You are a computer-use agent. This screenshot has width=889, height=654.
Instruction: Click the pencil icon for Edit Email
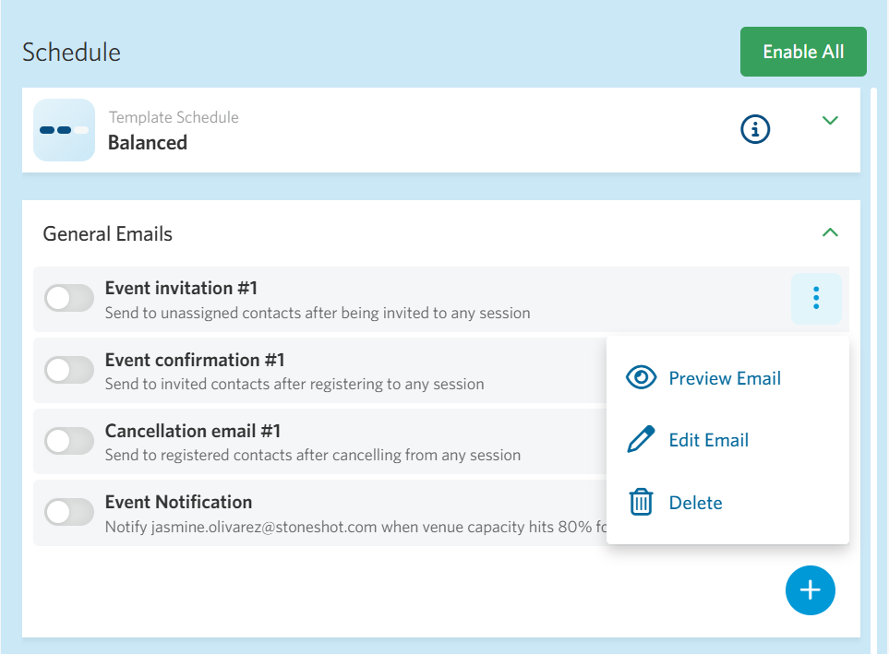pyautogui.click(x=641, y=440)
